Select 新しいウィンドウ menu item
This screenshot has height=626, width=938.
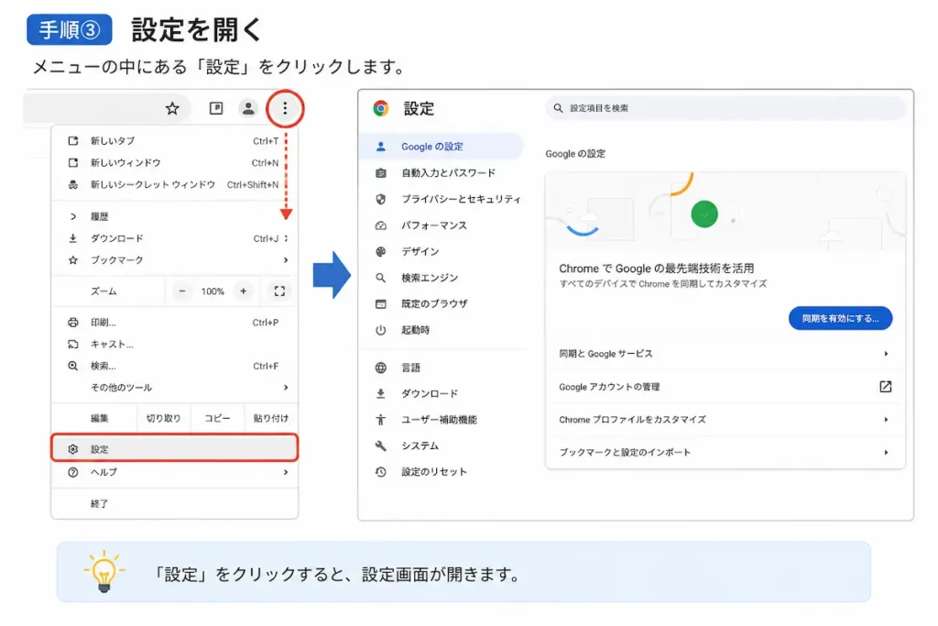click(175, 163)
